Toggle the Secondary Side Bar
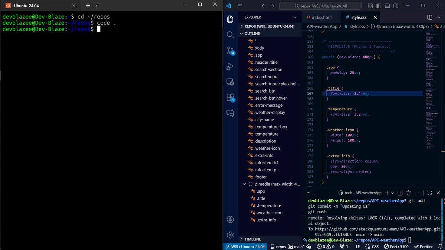The width and height of the screenshot is (445, 250). pos(395,6)
